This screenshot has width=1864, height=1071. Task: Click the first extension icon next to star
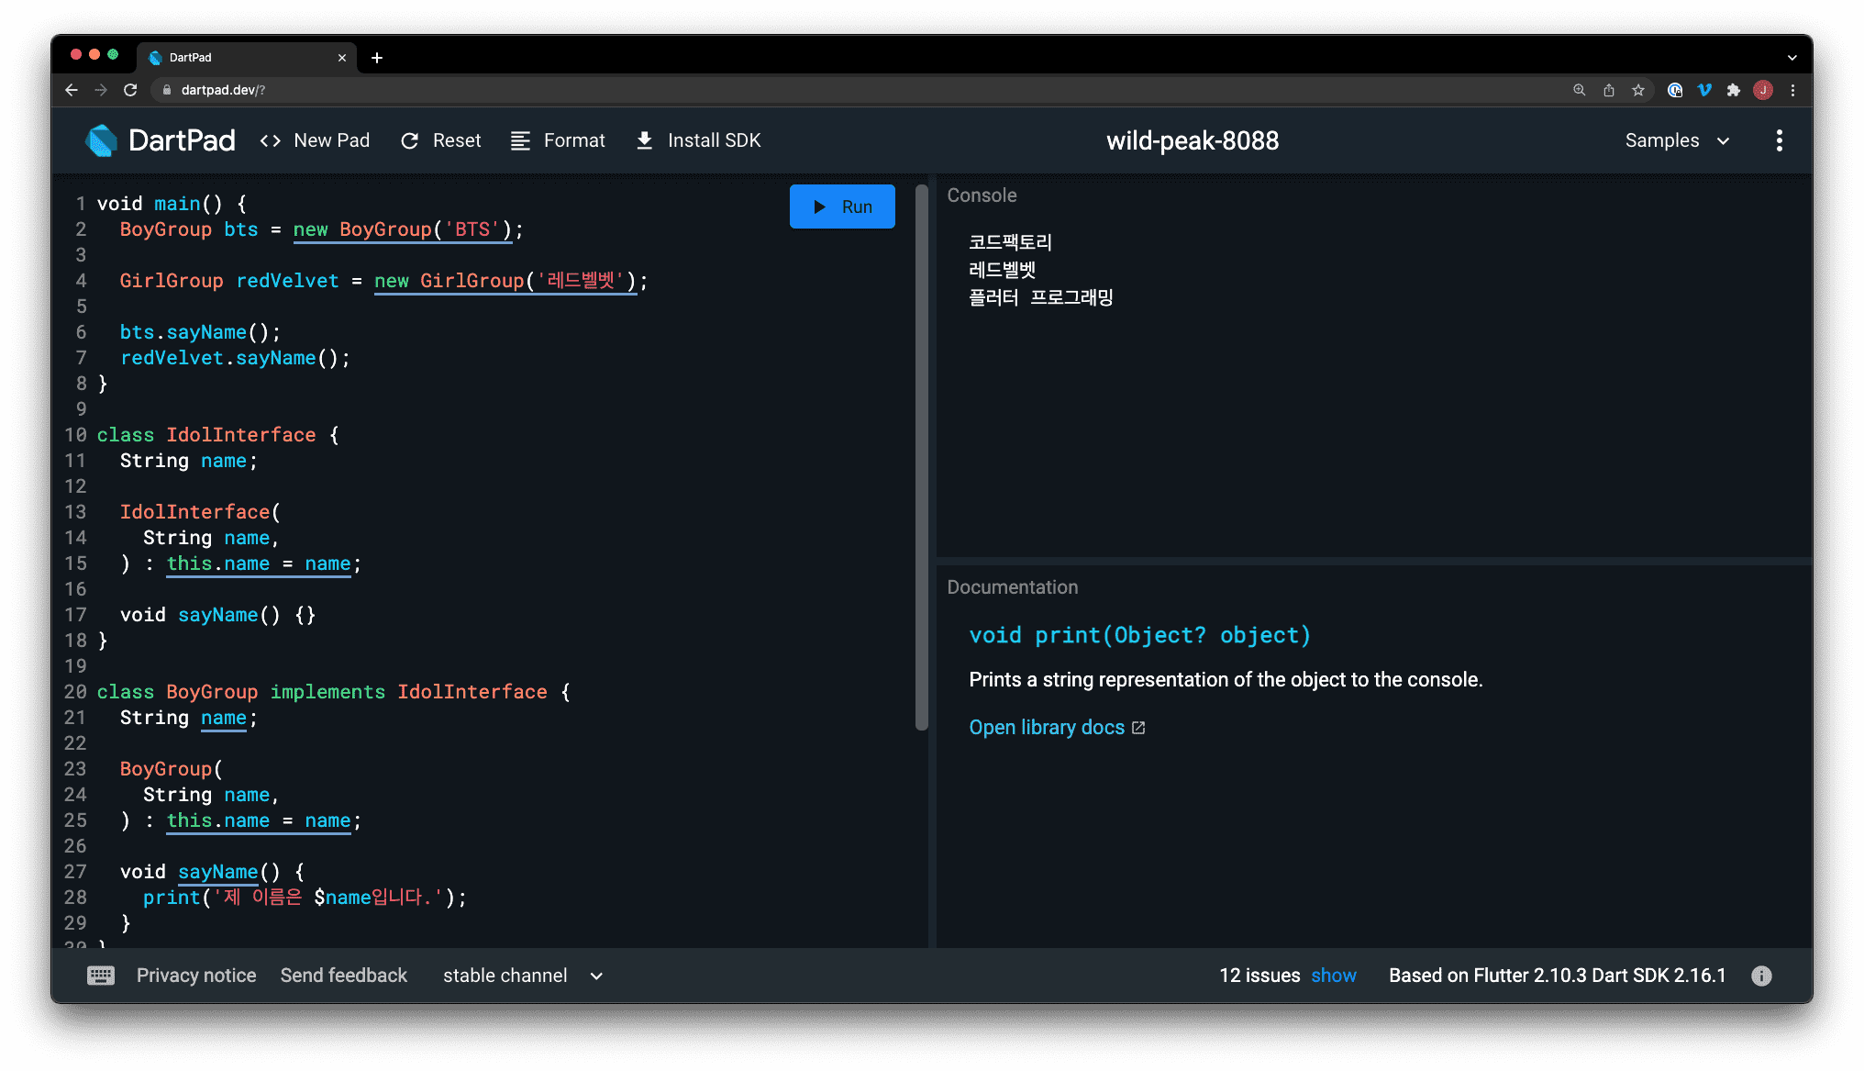1675,90
